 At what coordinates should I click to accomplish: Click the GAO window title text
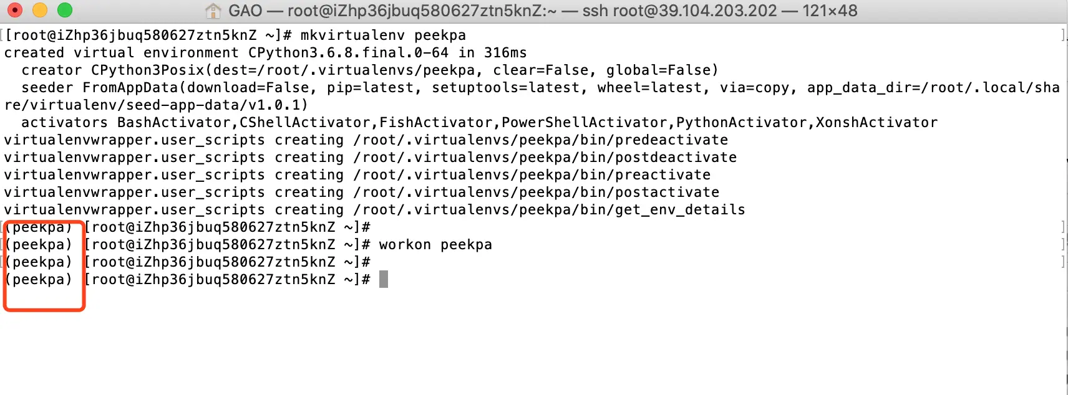[x=245, y=11]
